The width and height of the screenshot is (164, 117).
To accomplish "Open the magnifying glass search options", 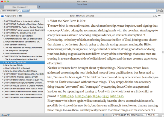I will (x=20, y=11).
